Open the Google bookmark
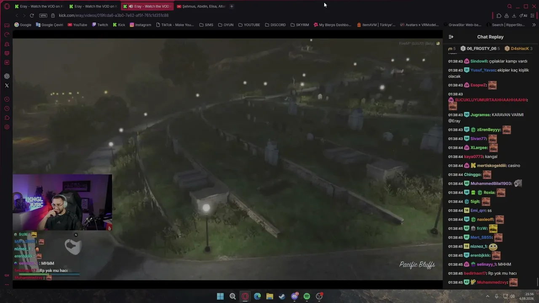 coord(23,25)
